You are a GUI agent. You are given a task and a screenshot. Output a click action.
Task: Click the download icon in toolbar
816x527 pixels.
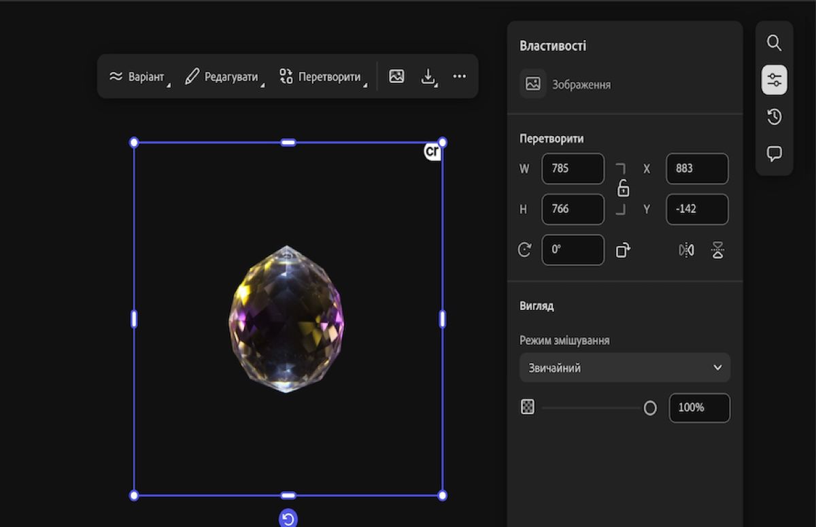click(428, 76)
